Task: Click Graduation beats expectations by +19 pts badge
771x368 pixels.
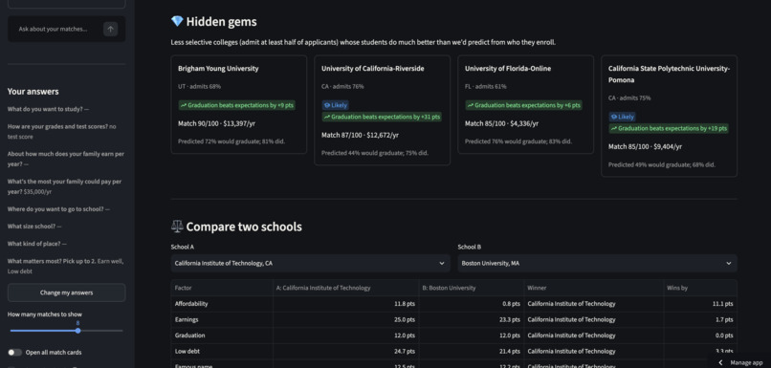Action: (x=669, y=128)
